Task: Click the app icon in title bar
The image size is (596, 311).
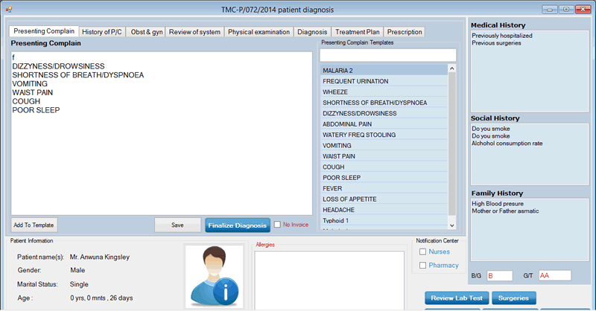Action: 9,10
